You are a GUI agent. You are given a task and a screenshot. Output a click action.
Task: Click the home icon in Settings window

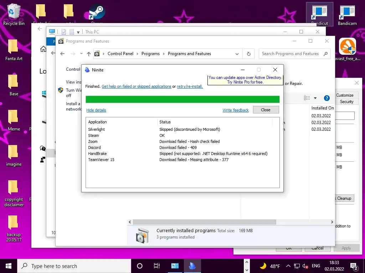43,49
